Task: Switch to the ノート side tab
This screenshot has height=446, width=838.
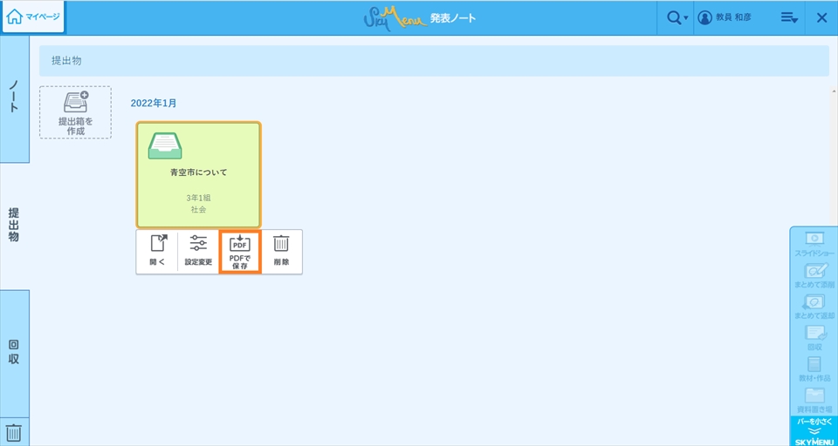Action: coord(14,98)
